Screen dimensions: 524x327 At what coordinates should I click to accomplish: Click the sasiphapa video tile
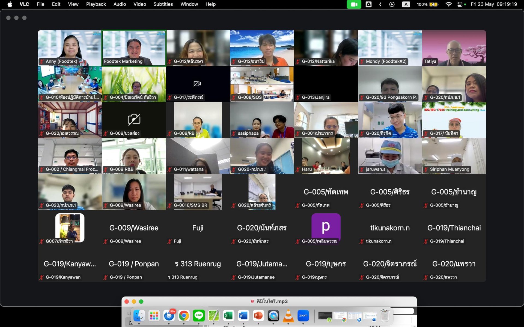[262, 120]
